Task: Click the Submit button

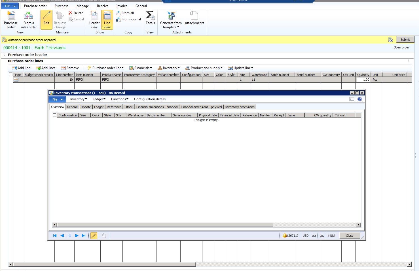Action: [405, 40]
